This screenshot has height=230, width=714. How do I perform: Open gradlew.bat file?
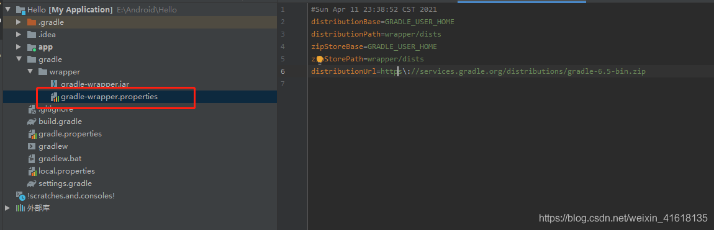pos(60,159)
